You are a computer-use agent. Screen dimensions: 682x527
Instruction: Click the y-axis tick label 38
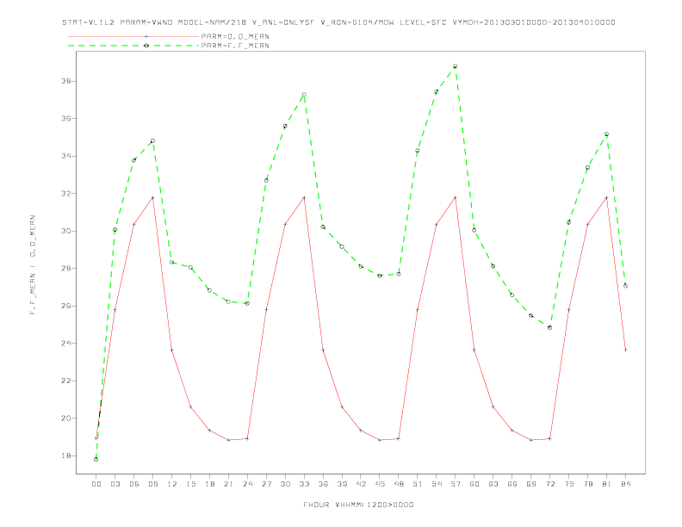66,81
